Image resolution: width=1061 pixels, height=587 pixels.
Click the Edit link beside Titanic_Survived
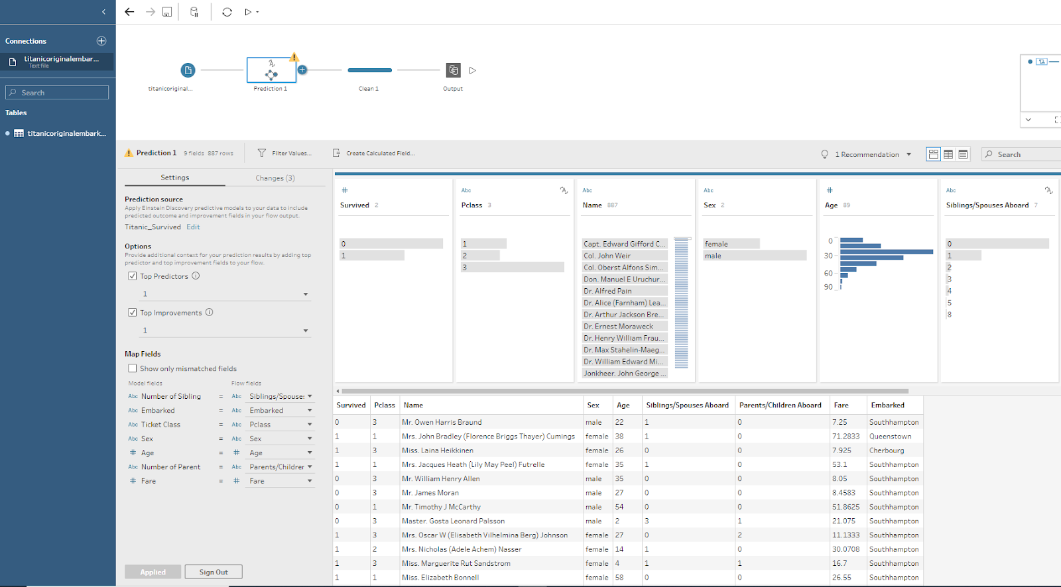[x=193, y=227]
